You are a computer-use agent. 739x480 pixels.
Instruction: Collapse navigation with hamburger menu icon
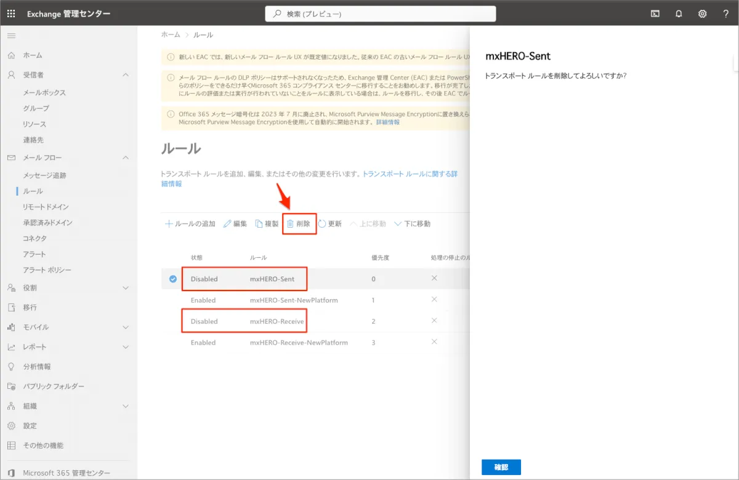pos(12,36)
